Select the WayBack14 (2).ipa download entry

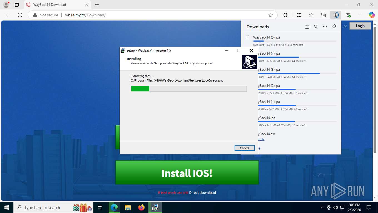tap(291, 89)
